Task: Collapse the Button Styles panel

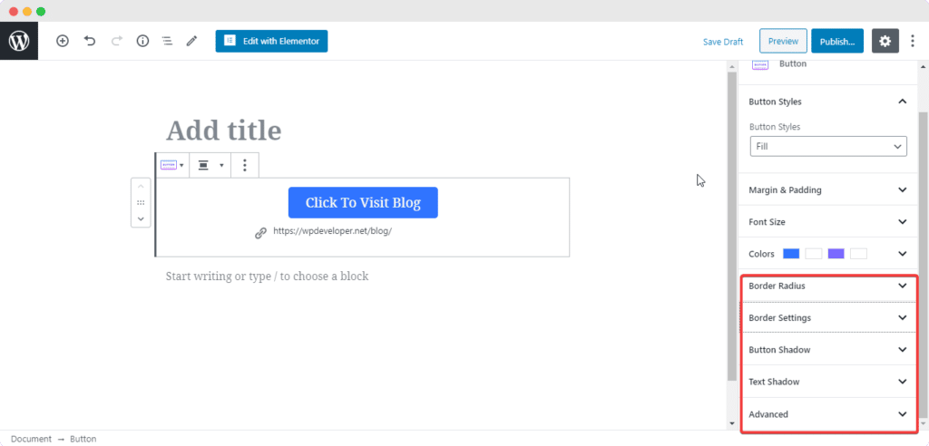Action: click(902, 102)
